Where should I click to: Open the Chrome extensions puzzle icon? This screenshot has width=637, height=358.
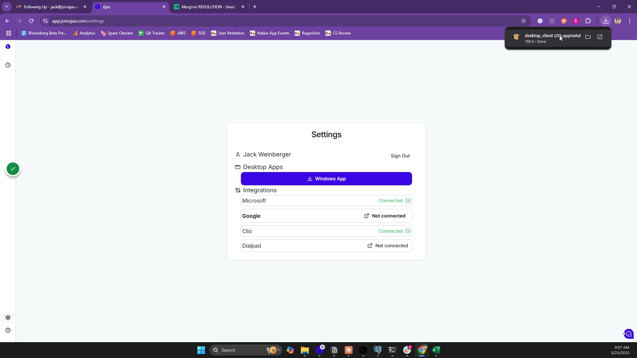pyautogui.click(x=588, y=21)
